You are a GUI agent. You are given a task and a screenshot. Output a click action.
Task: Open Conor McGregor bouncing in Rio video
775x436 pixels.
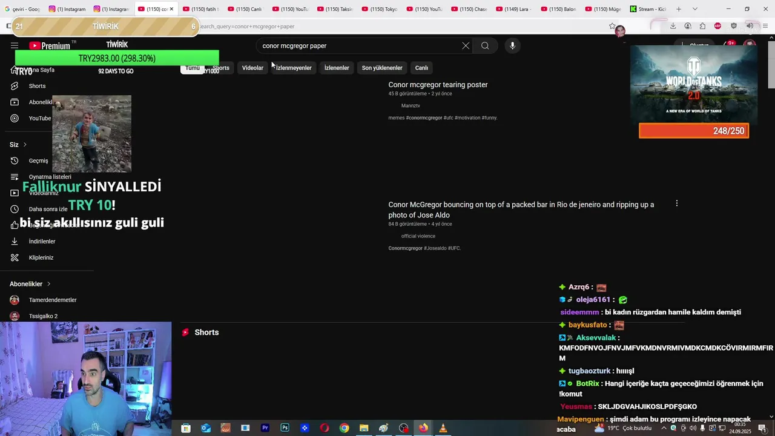[521, 210]
